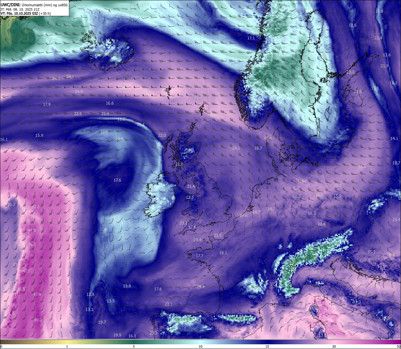Click the 0 tick on the color scale

(x=1, y=346)
